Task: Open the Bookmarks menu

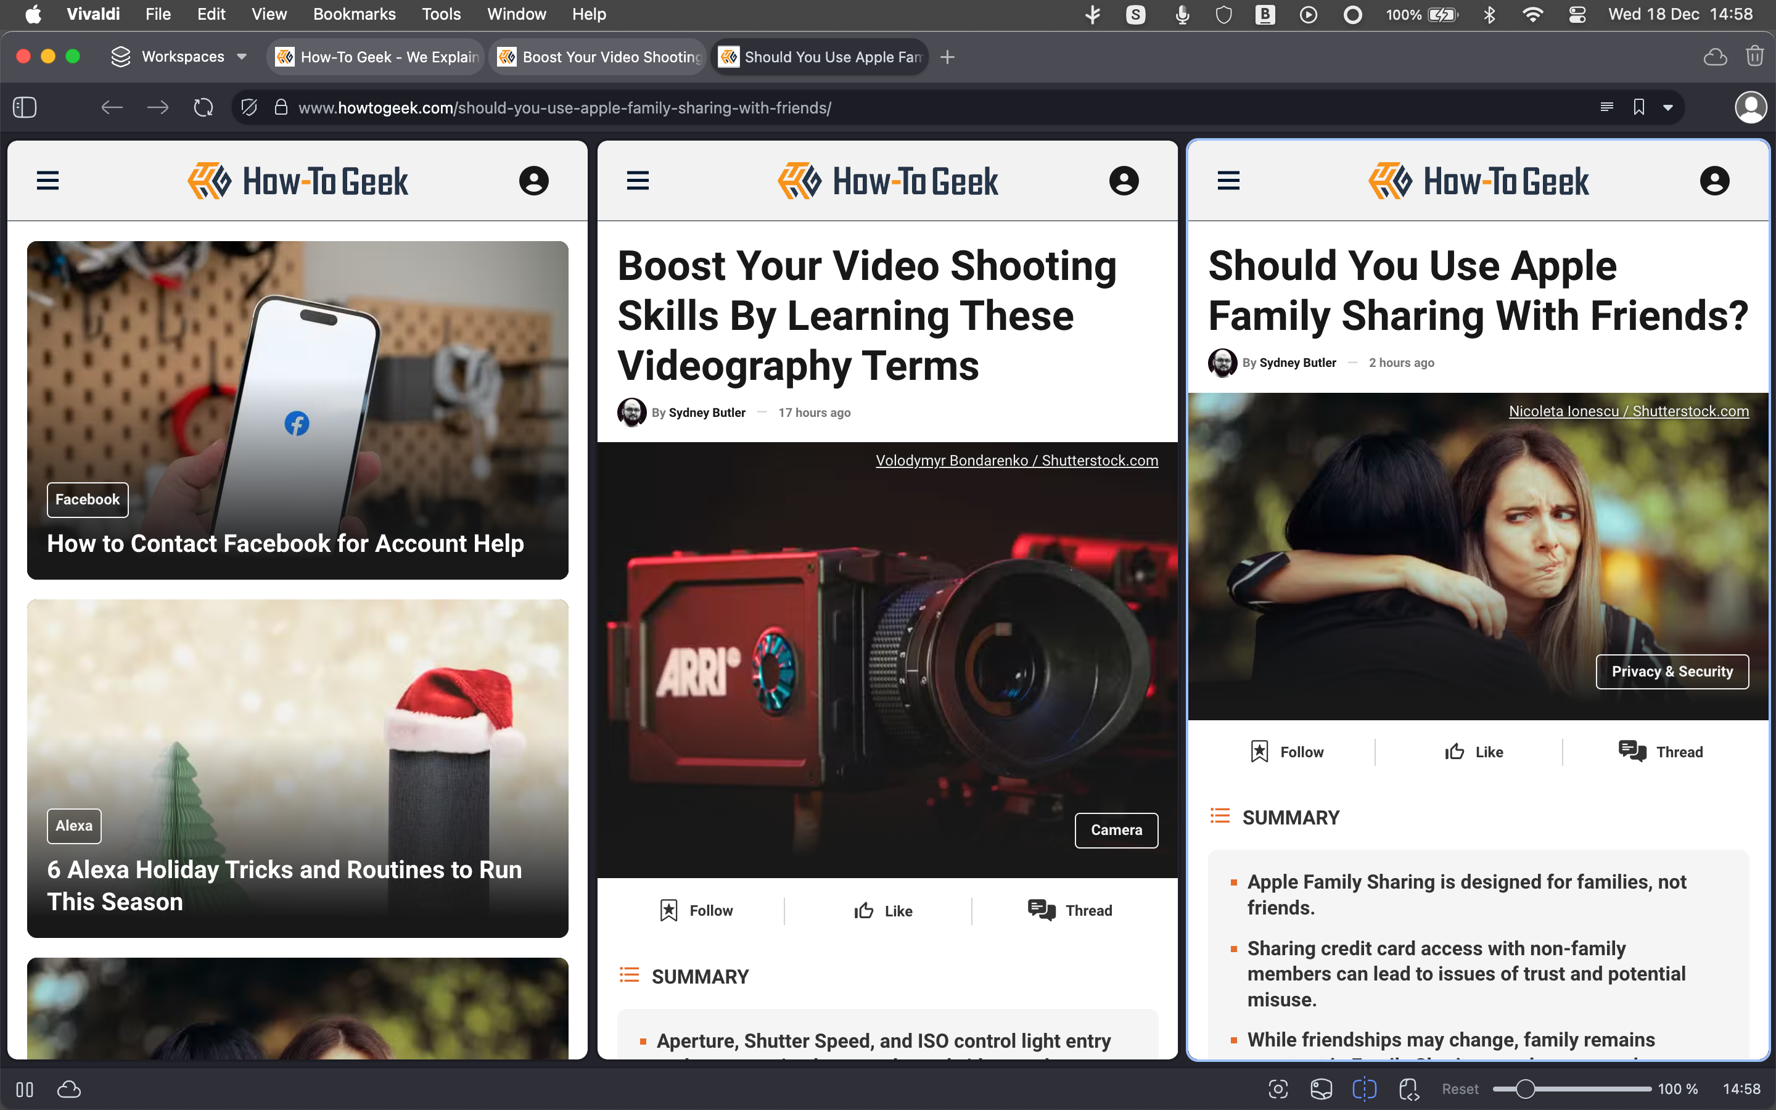Action: pos(355,14)
